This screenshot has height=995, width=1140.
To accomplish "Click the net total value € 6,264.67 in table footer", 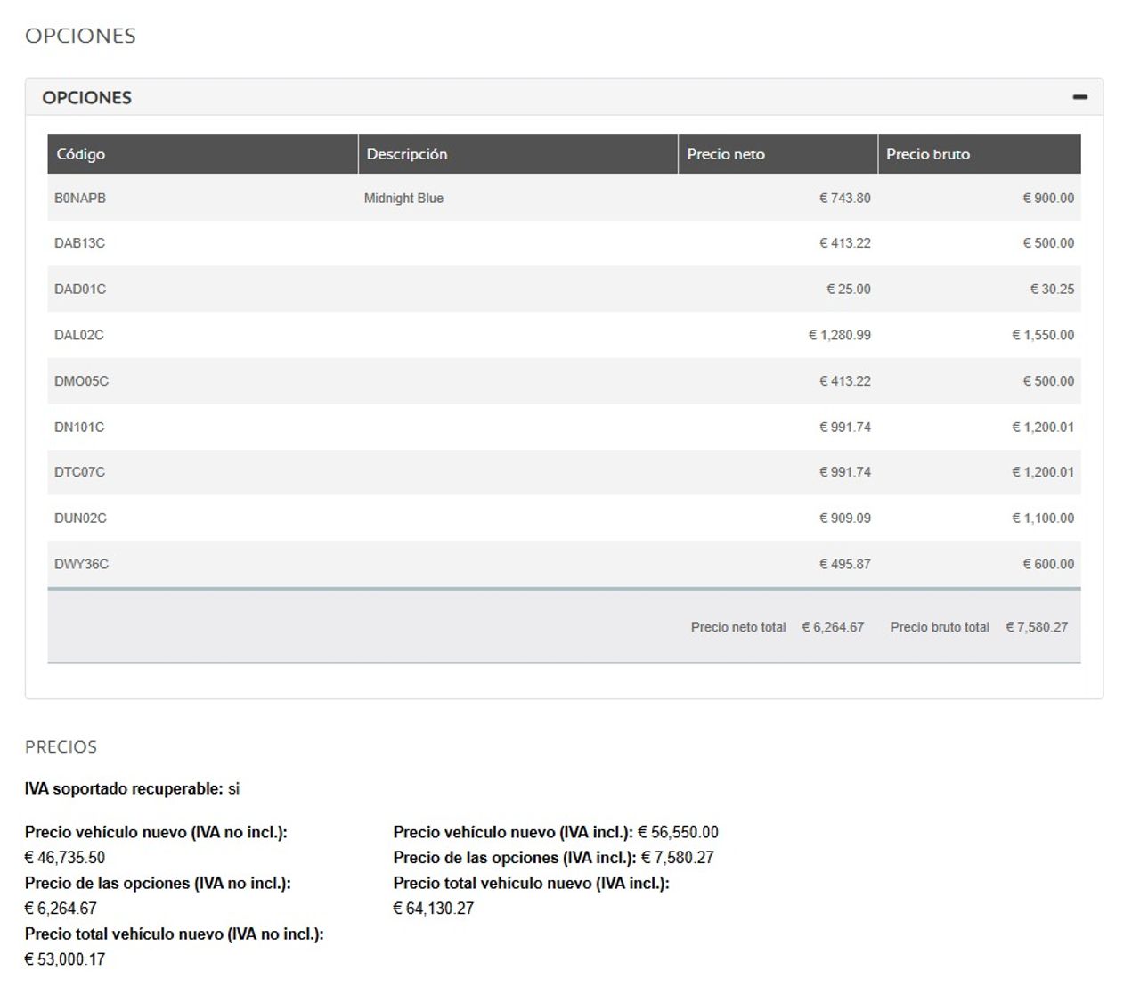I will [x=833, y=628].
